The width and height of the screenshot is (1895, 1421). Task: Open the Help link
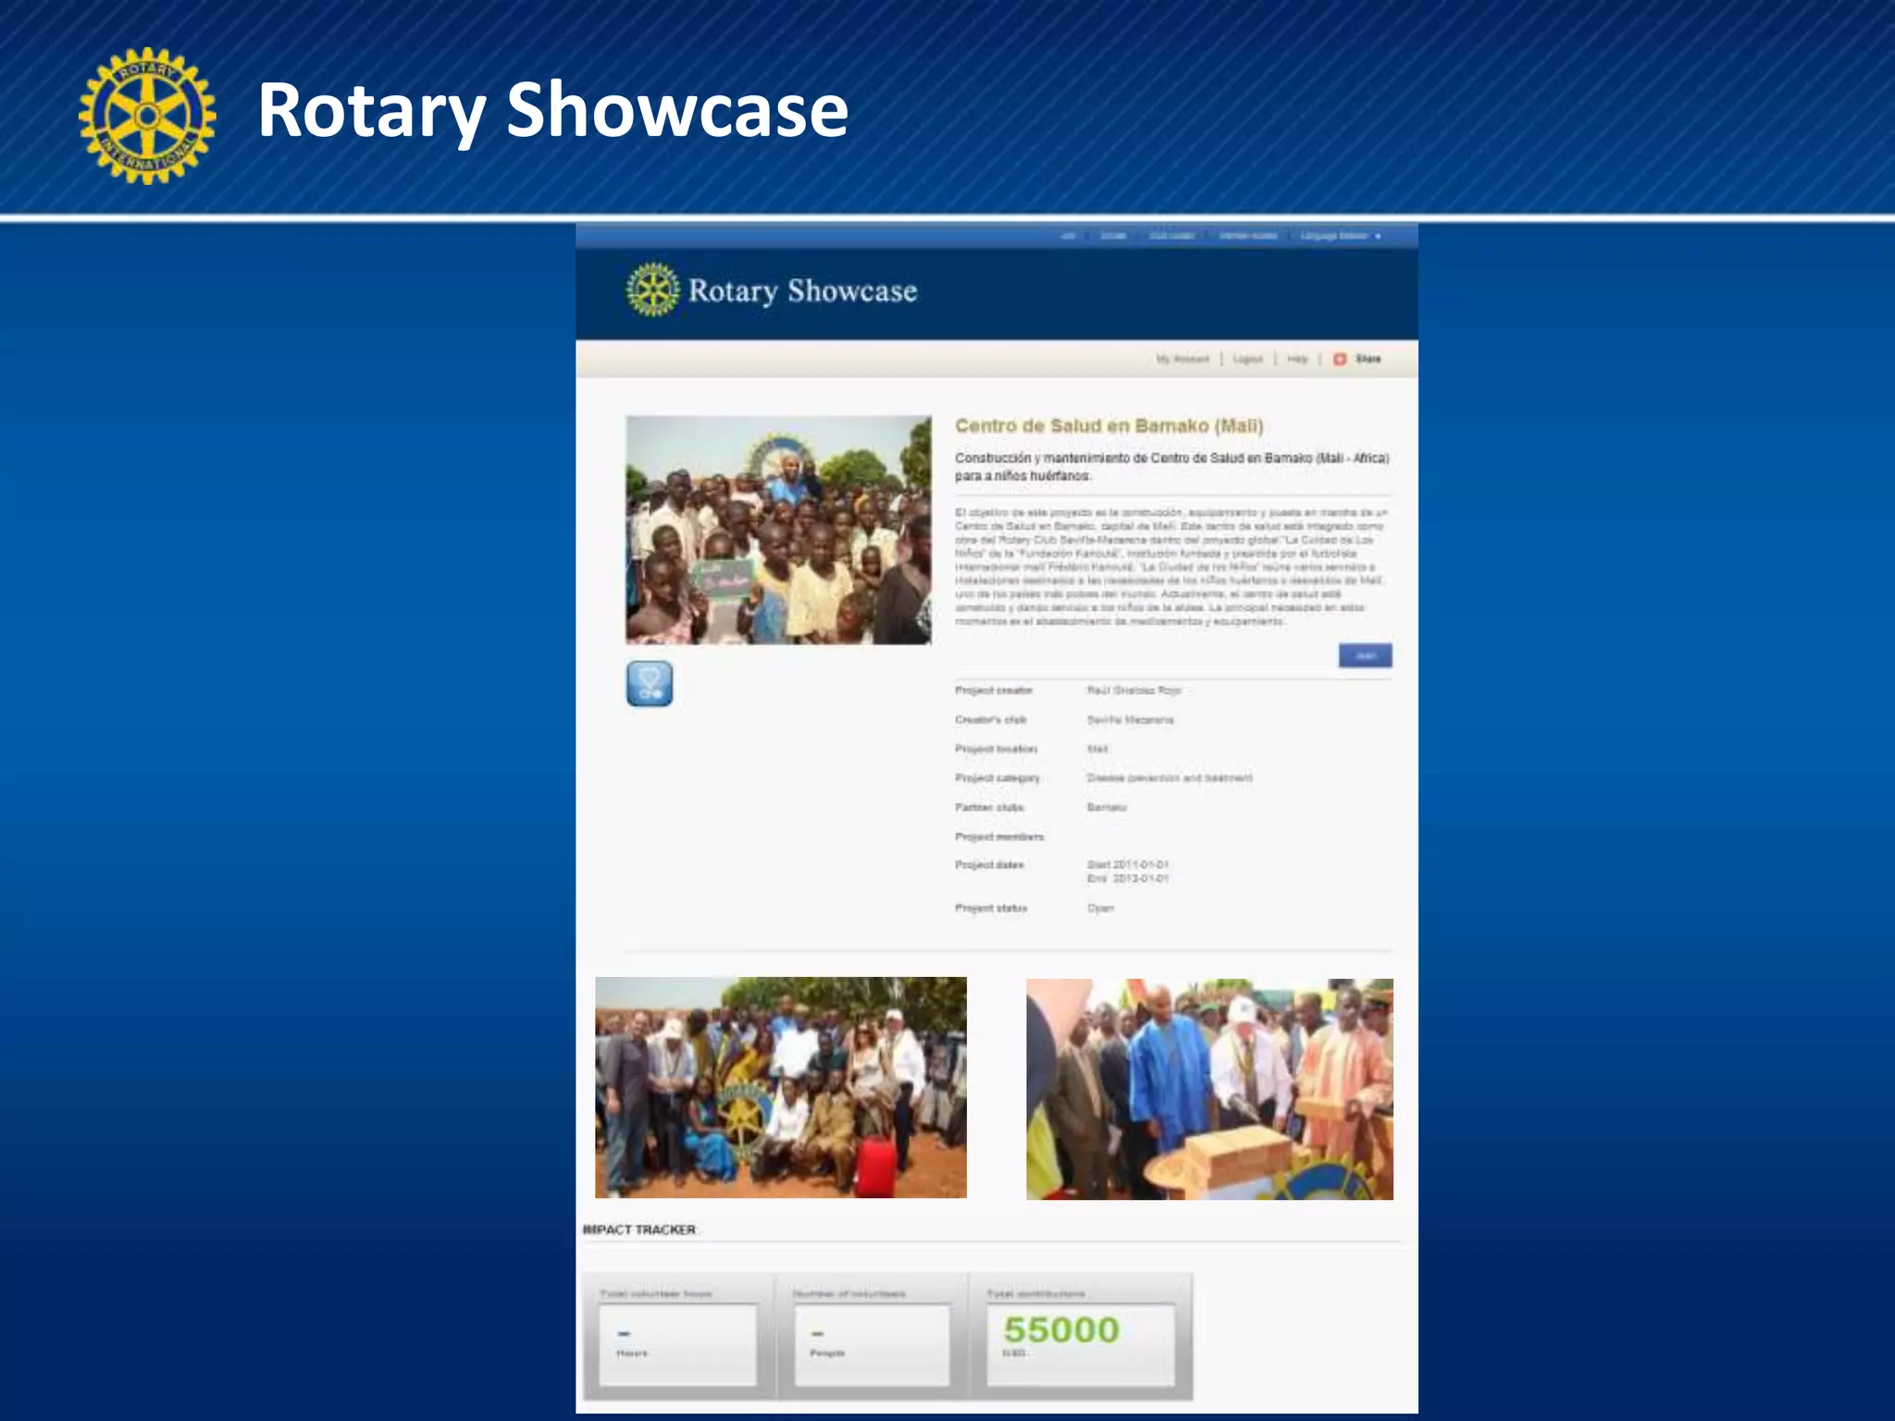[x=1297, y=359]
